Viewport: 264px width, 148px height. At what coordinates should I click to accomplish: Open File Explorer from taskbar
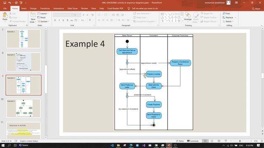tap(118, 145)
